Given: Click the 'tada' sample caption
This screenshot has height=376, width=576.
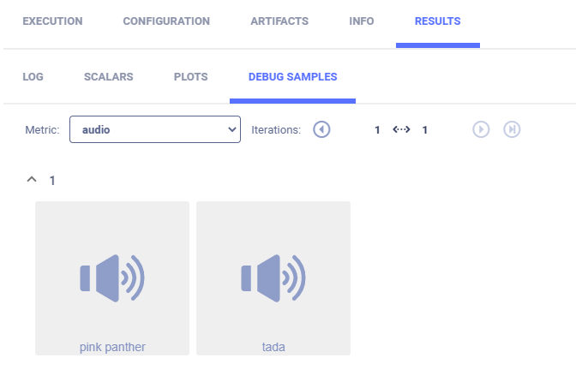Looking at the screenshot, I should coord(273,347).
